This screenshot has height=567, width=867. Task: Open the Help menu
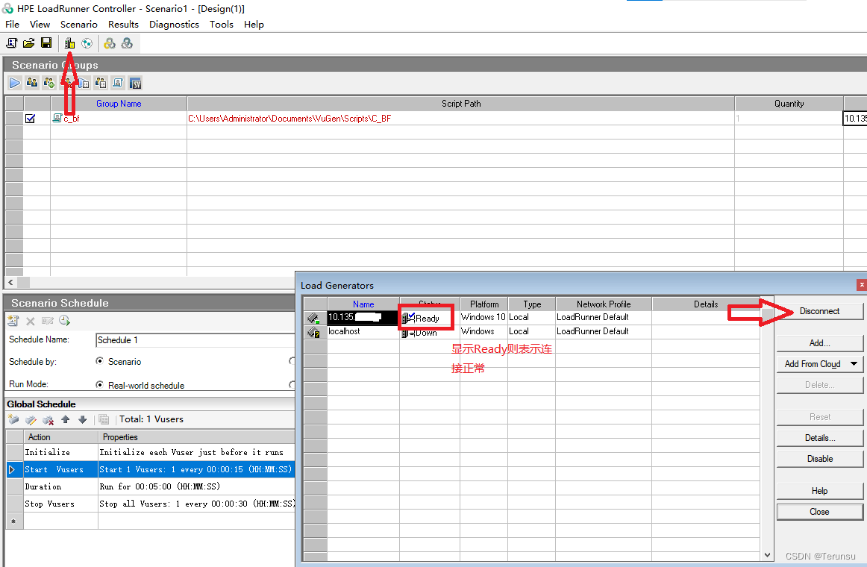coord(254,25)
